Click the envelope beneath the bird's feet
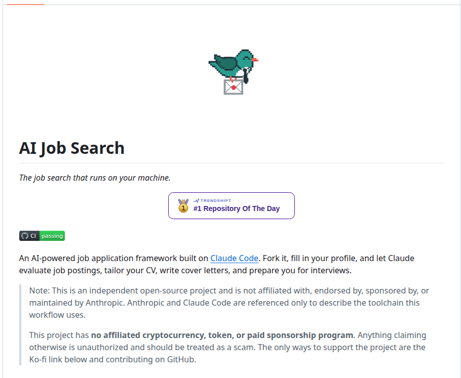The width and height of the screenshot is (461, 378). click(x=234, y=87)
